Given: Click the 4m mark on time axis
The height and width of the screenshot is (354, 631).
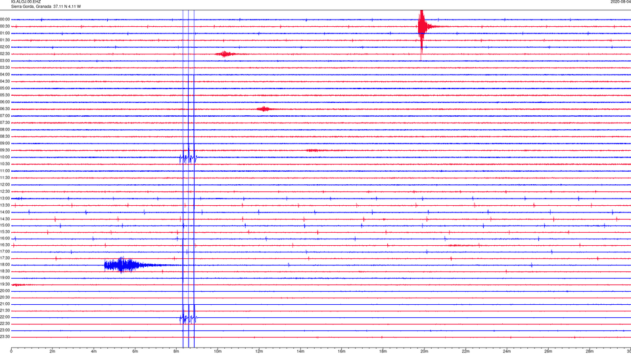Looking at the screenshot, I should click(94, 351).
